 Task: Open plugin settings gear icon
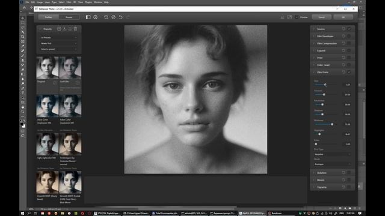(x=95, y=17)
